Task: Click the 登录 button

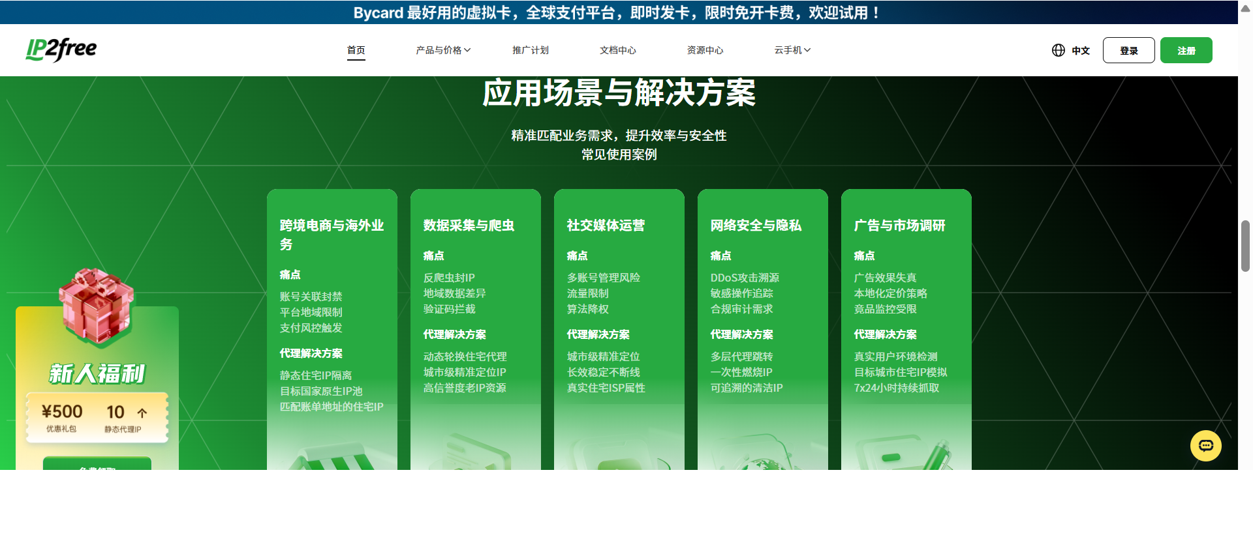Action: 1129,50
